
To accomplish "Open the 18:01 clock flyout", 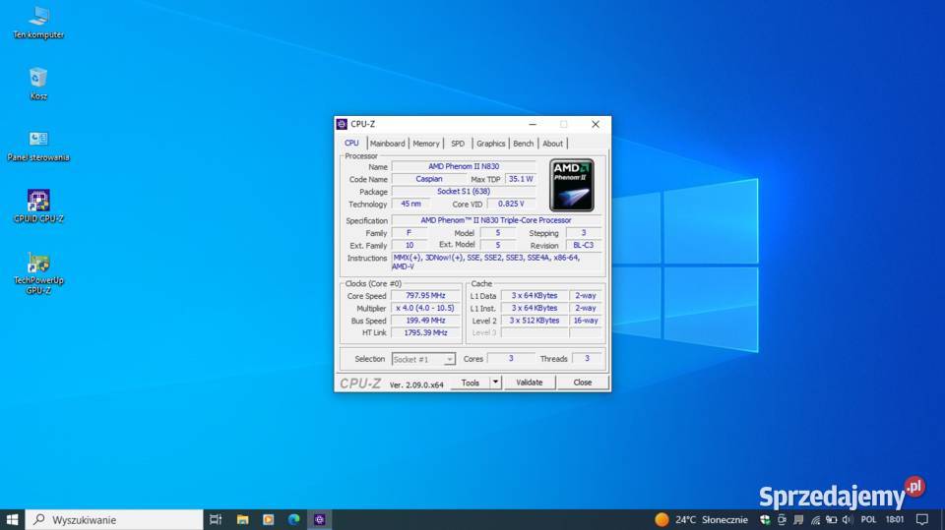I will 895,519.
